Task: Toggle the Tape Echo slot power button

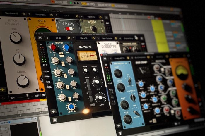Action: click(100, 17)
